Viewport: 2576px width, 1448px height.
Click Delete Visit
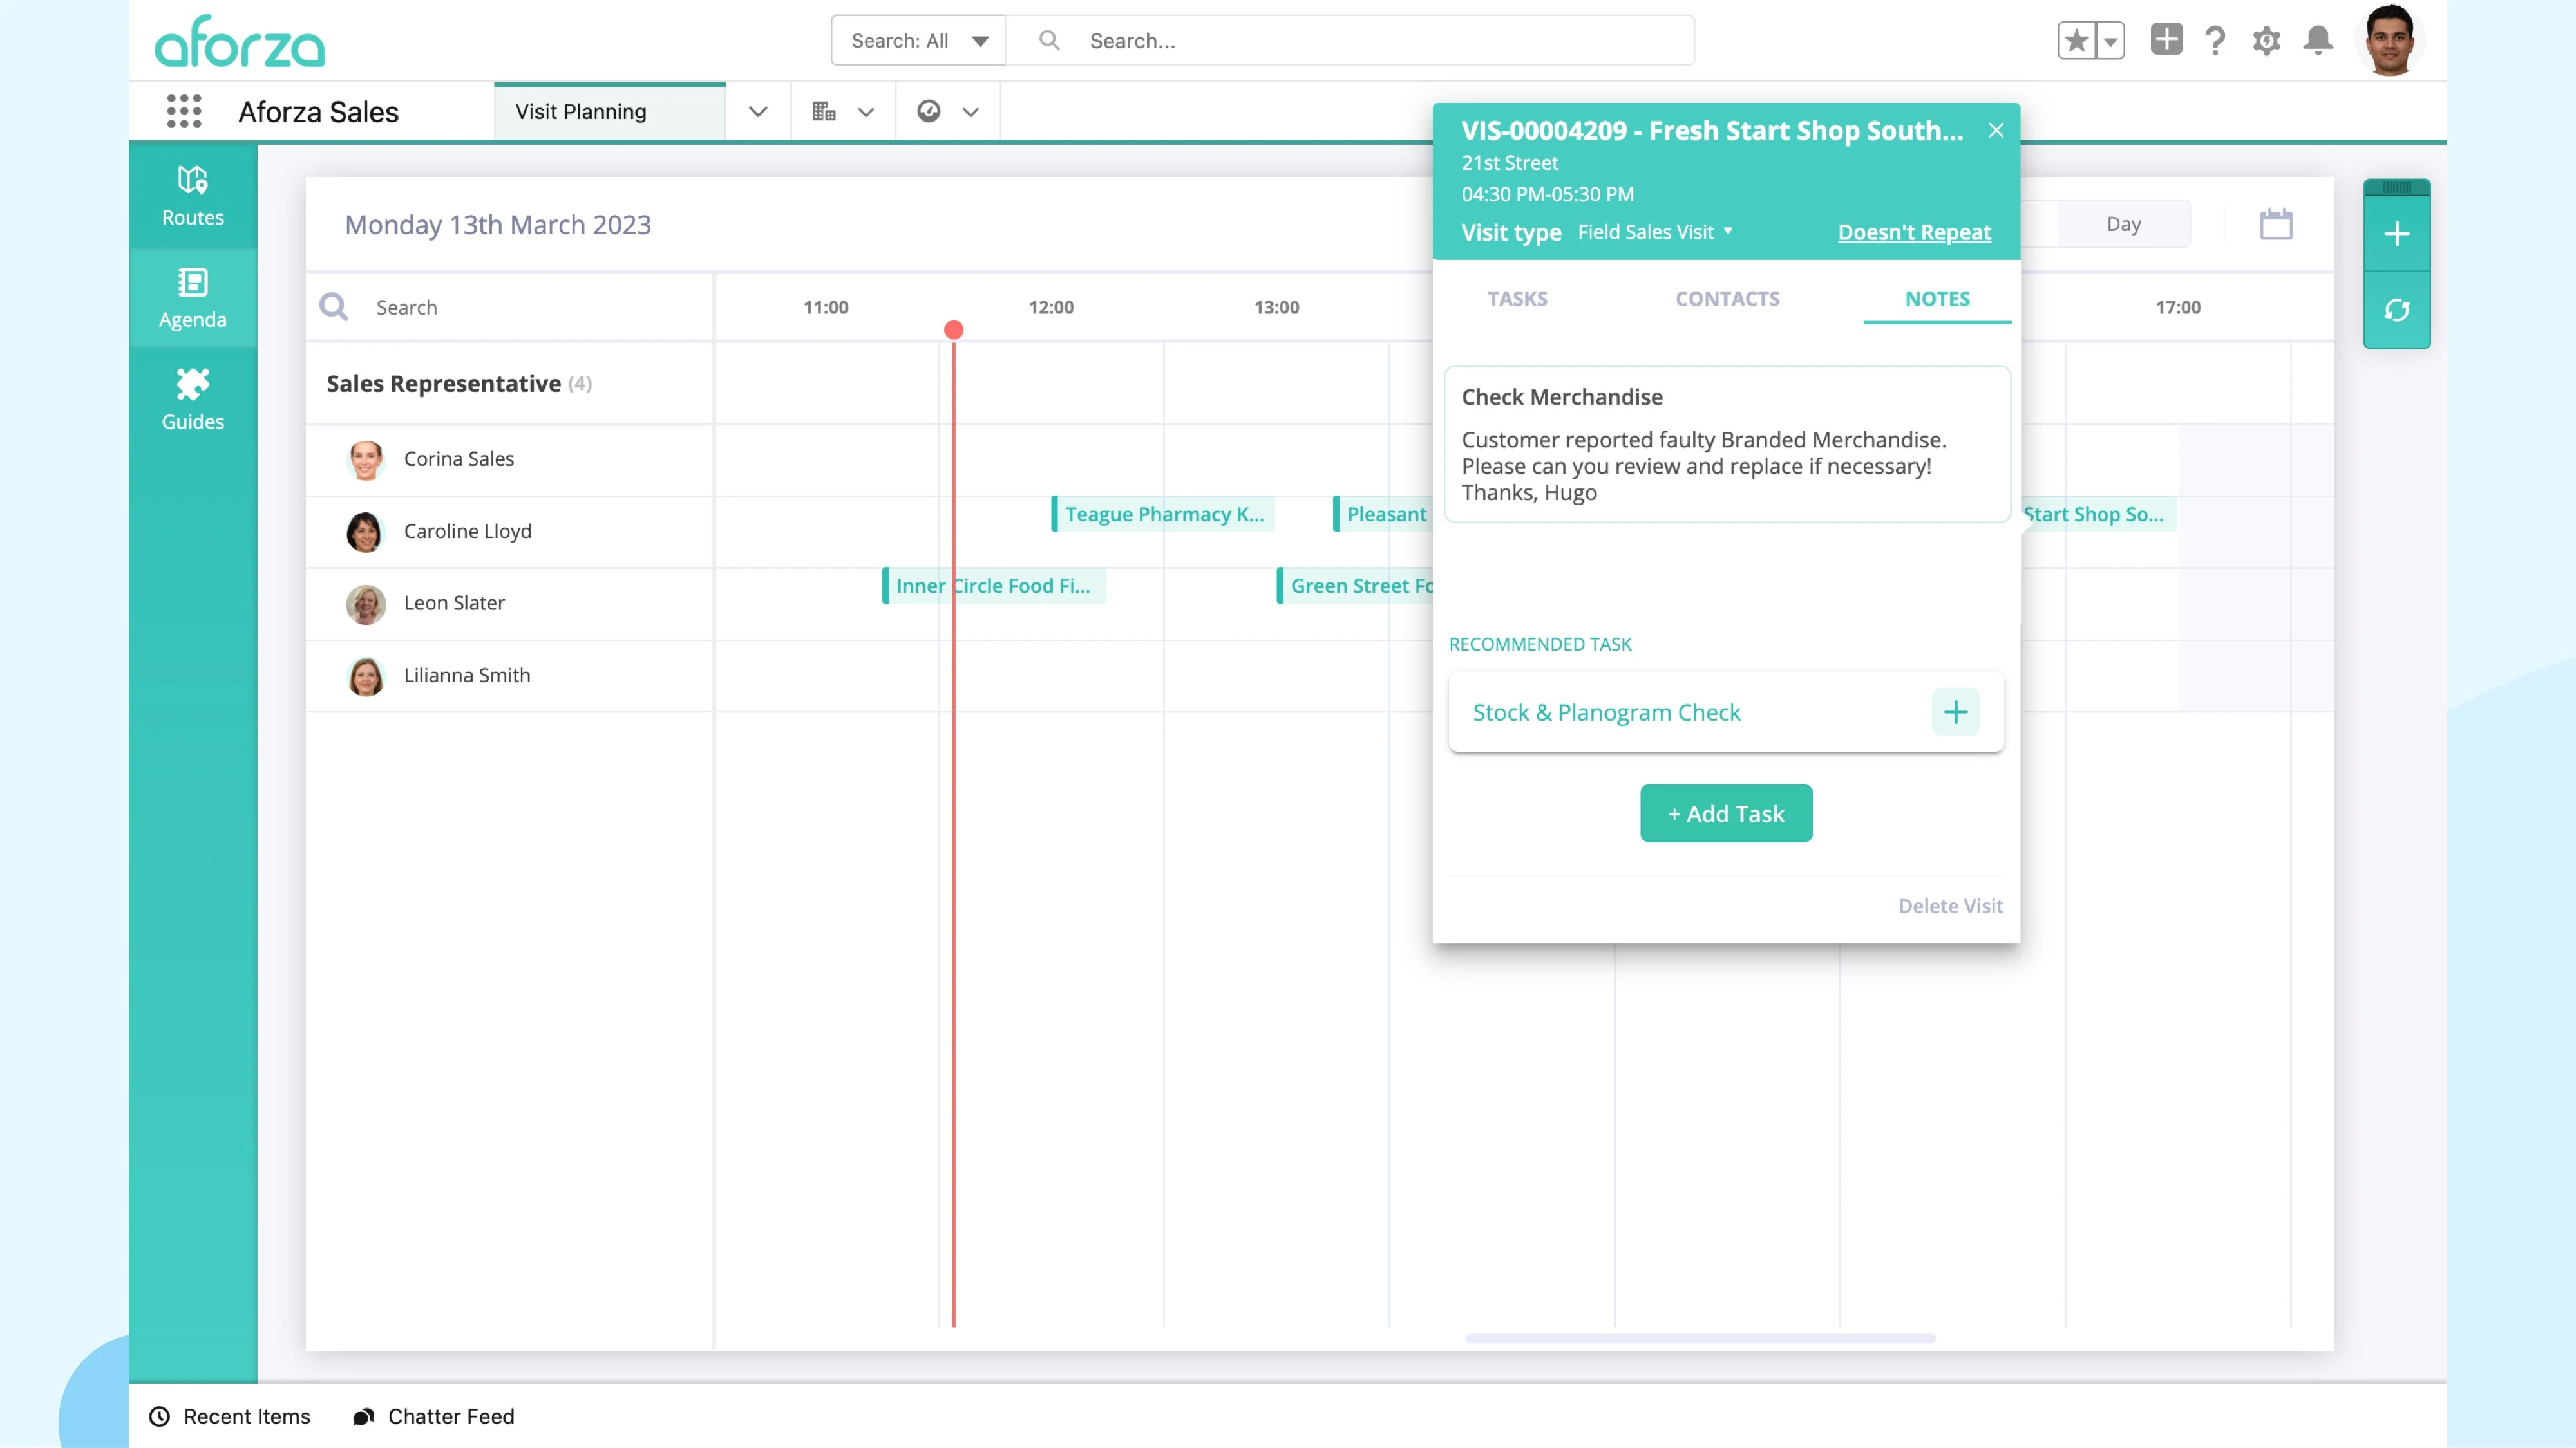coord(1950,905)
